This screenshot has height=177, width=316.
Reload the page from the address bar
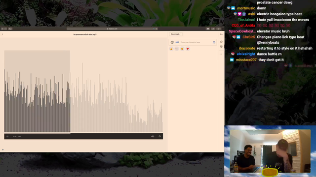pos(157,29)
